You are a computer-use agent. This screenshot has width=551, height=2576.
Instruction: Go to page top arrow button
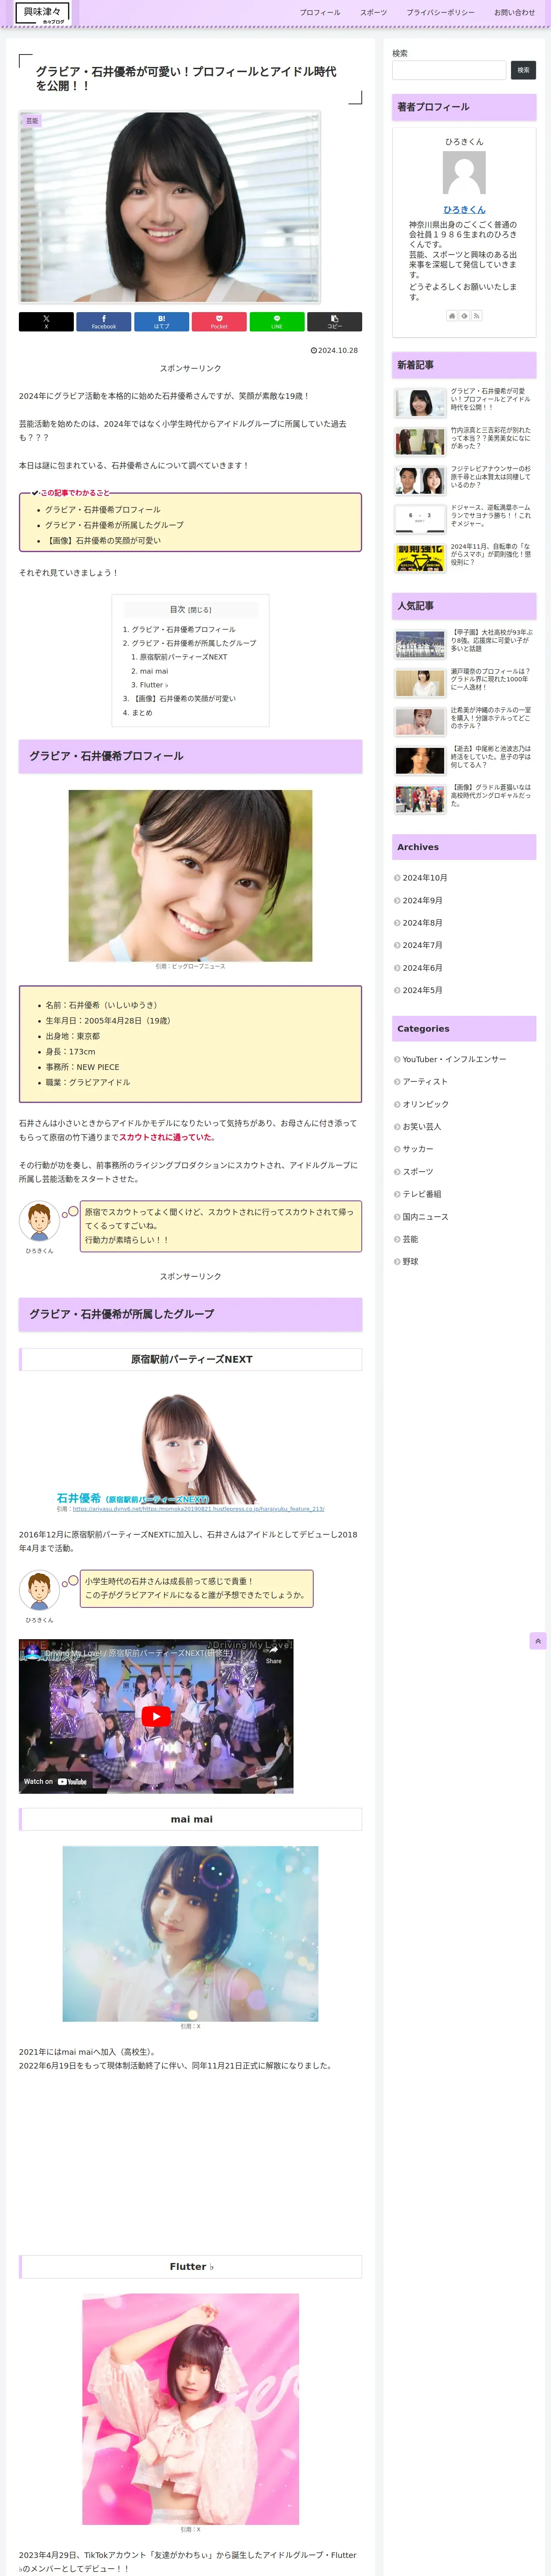[x=538, y=1641]
